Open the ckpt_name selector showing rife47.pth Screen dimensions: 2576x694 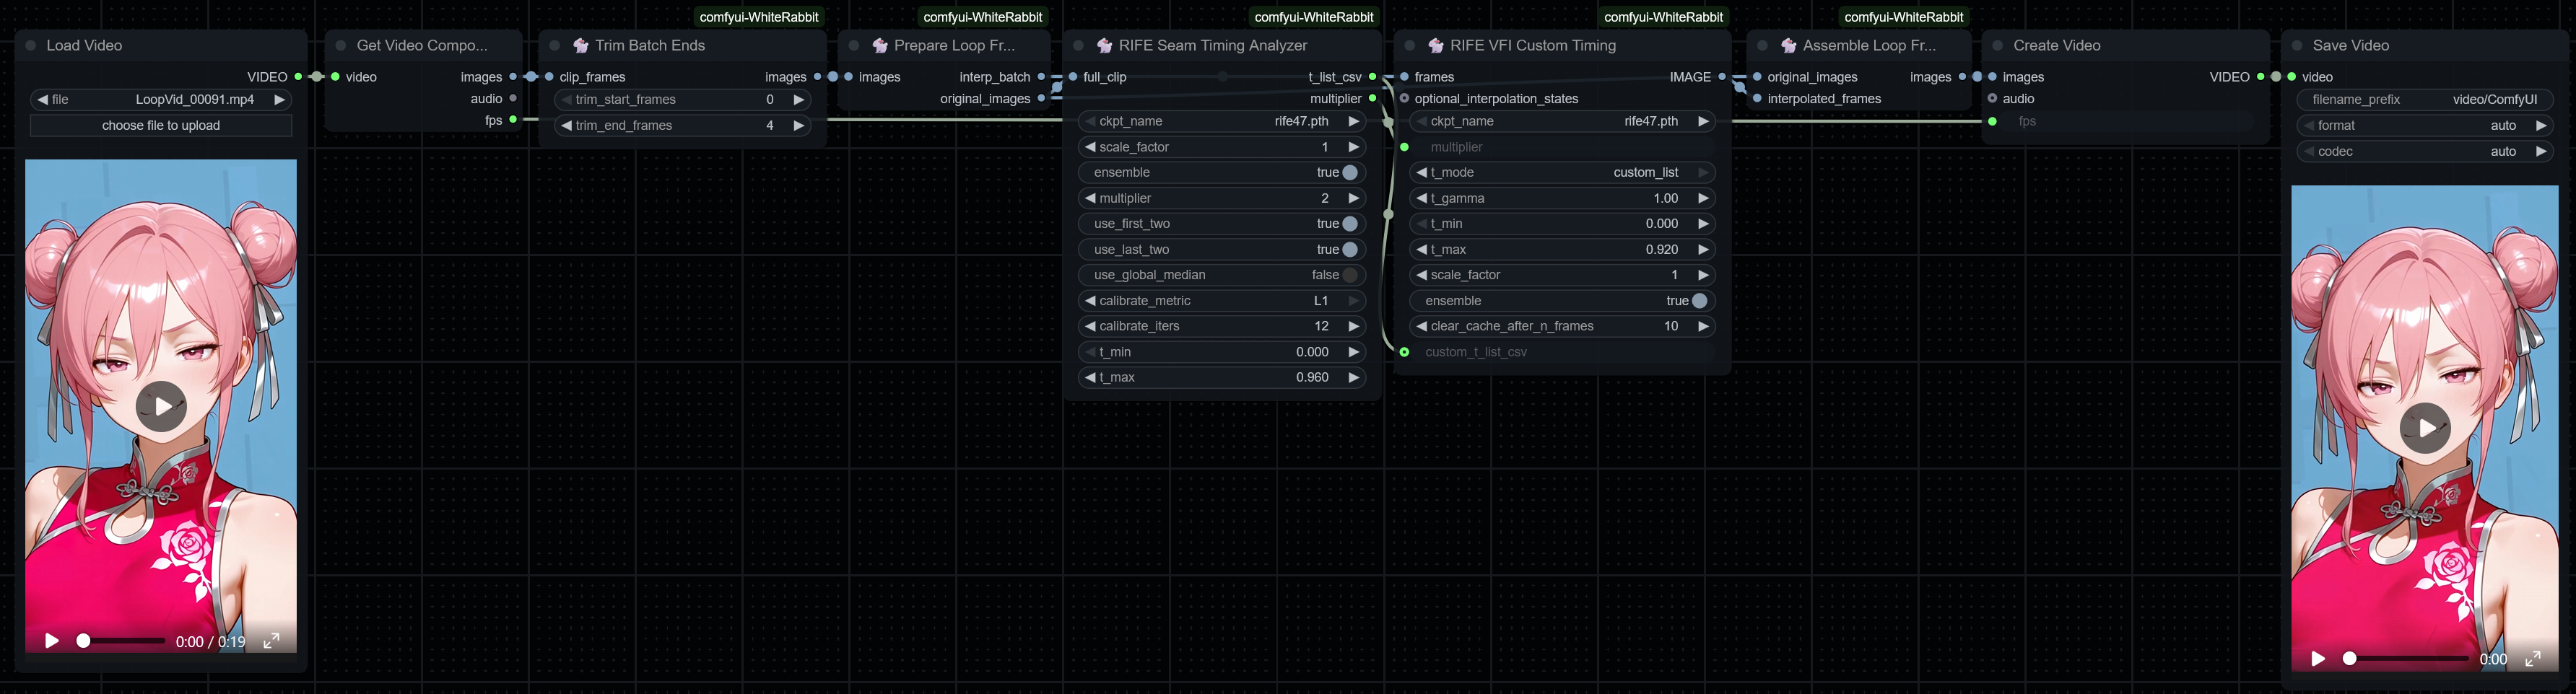pos(1221,120)
